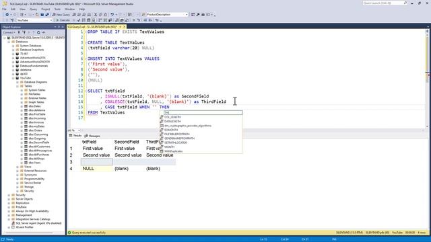Click the txtField column header in results

(x=96, y=142)
